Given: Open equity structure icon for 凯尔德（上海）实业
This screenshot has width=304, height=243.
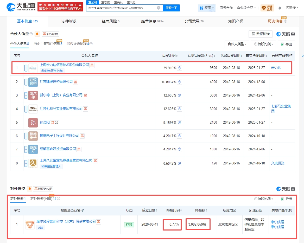Looking at the screenshot, I should click(85, 95).
